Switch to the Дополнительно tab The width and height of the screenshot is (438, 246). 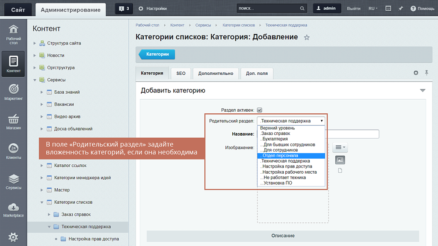[x=216, y=74]
